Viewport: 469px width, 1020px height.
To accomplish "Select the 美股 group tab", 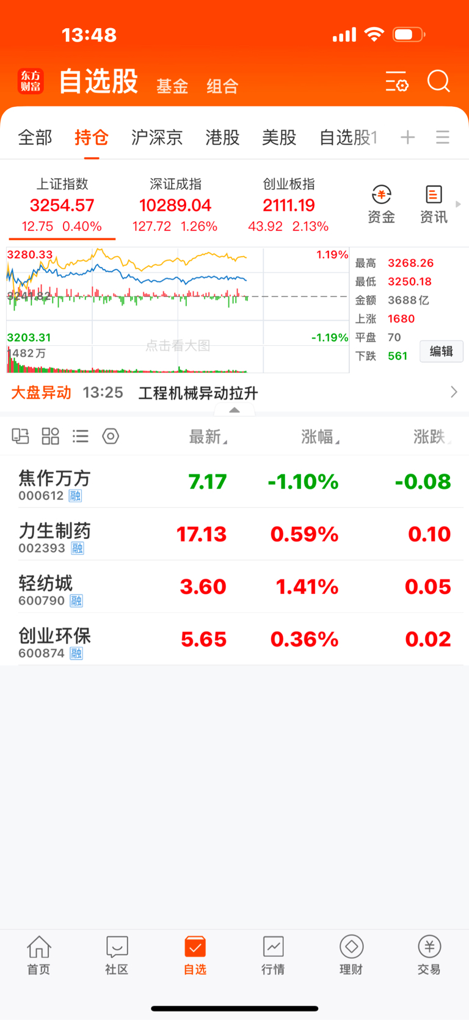I will tap(279, 138).
